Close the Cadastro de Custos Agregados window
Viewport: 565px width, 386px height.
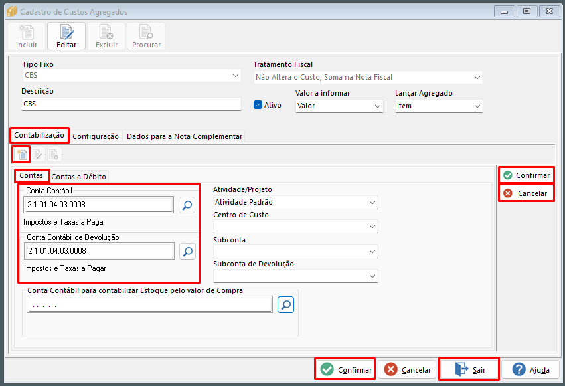pyautogui.click(x=549, y=11)
